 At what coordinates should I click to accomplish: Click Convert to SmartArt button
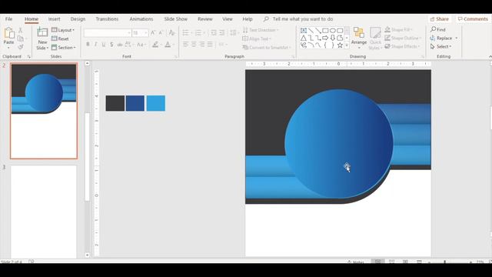click(x=267, y=48)
